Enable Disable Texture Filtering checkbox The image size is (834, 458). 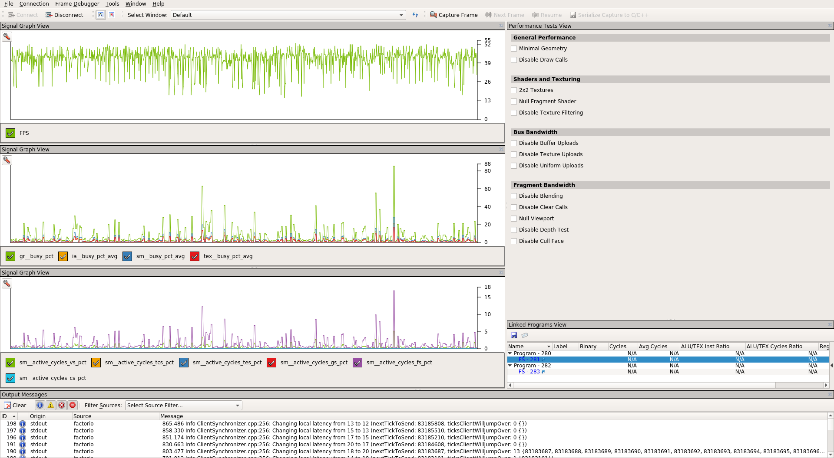pyautogui.click(x=514, y=113)
